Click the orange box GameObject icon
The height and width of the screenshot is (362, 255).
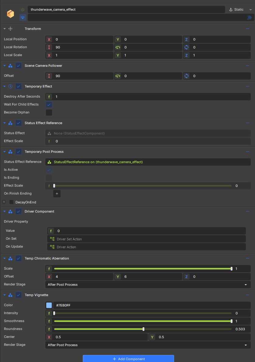tap(11, 14)
